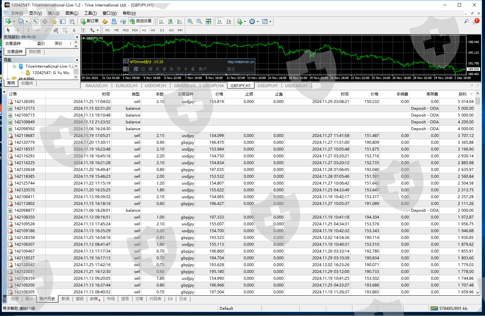Switch chart to candlestick display
Viewport: 485px width, 316px height.
point(170,21)
